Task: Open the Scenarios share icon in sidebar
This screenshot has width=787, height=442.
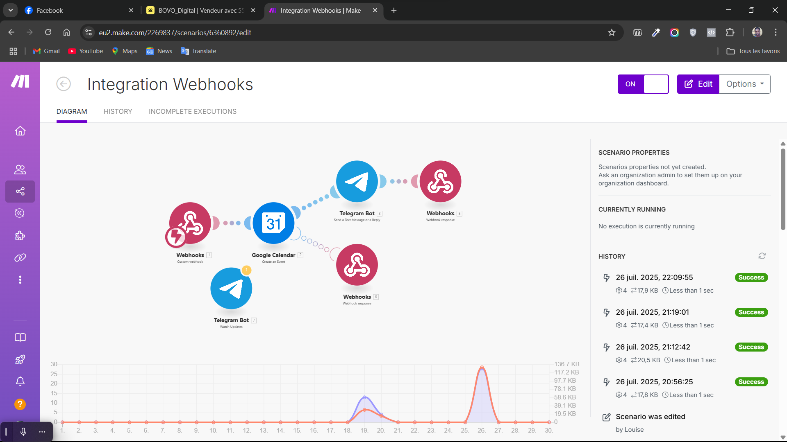Action: click(x=20, y=191)
